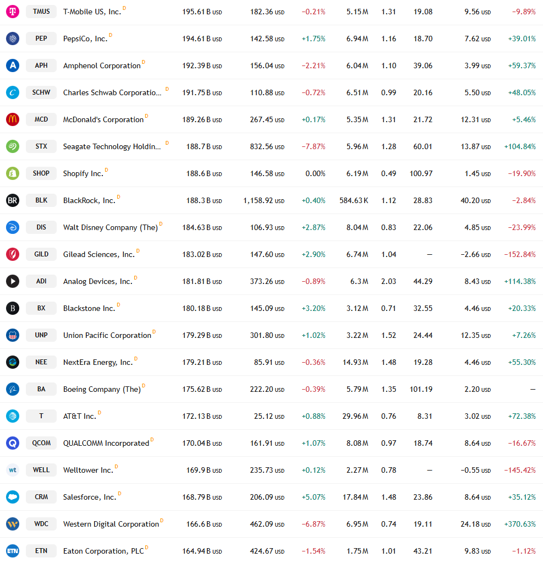
Task: Click the Blackstone B logo icon
Action: [13, 308]
